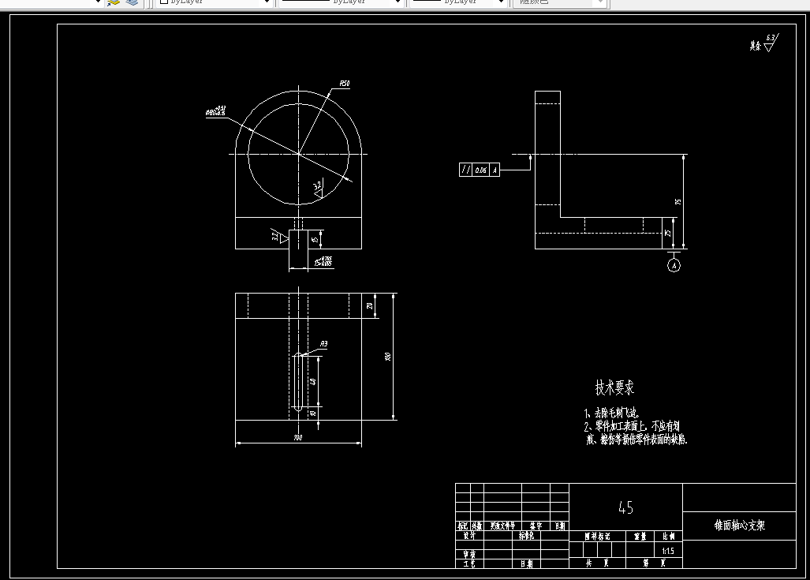Select the 100 width dimension under plan view

tap(297, 437)
